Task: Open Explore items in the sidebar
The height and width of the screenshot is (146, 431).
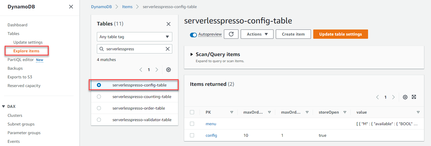Action: pos(26,51)
